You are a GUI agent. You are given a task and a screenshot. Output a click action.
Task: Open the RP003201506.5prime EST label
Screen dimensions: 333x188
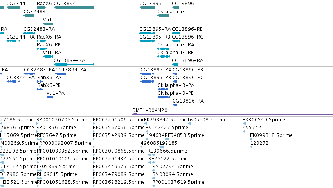pyautogui.click(x=119, y=120)
